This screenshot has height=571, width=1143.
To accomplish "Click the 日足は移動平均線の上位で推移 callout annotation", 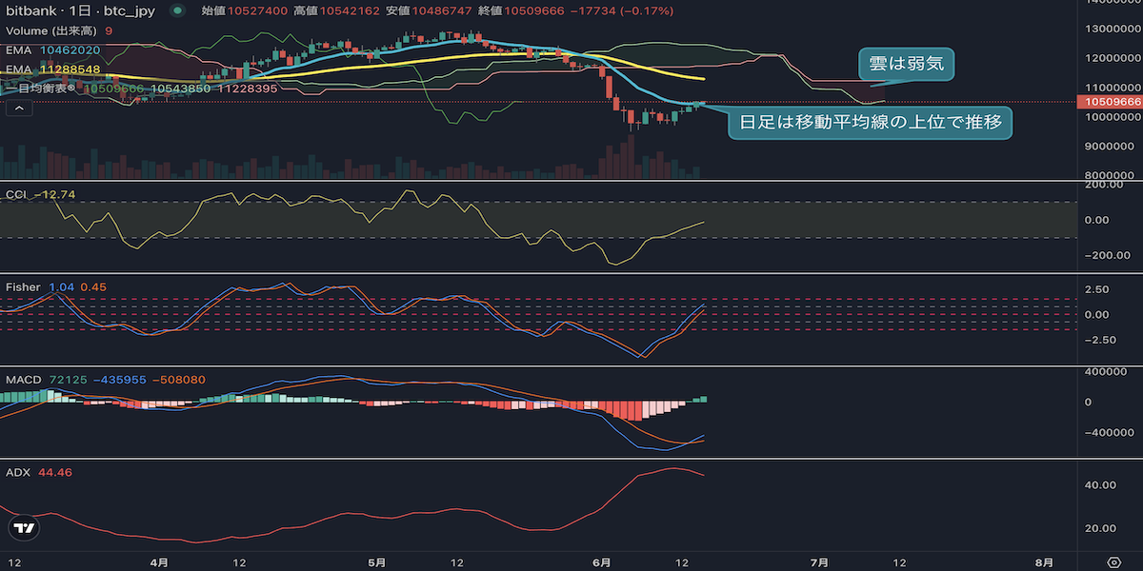I will click(869, 122).
